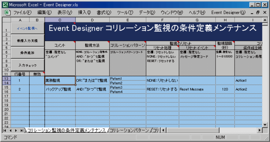The height and width of the screenshot is (142, 270).
Task: Click the 入力チェック button
Action: coord(27,65)
